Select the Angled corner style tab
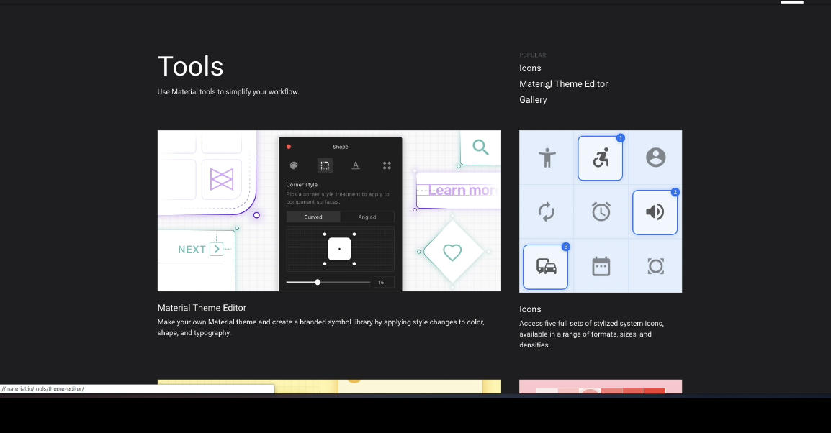831x433 pixels. [x=367, y=216]
